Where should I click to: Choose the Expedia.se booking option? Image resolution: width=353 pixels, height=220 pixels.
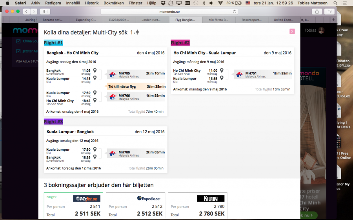135,206
